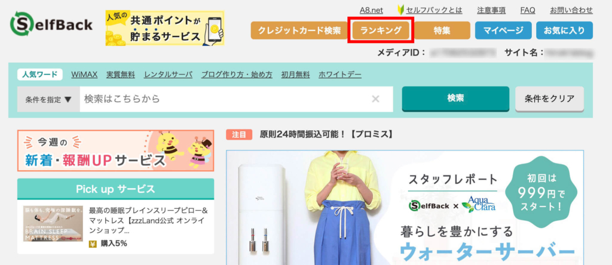Open the 共通ポイントが貯まるサービス banner
Viewport: 612px width, 265px height.
(x=165, y=29)
